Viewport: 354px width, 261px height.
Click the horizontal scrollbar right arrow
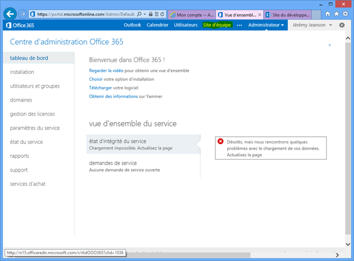pyautogui.click(x=337, y=255)
